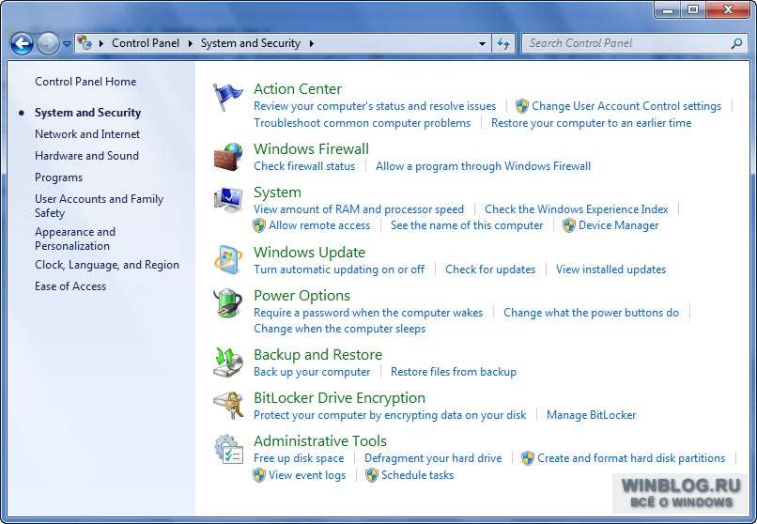Click Manage BitLocker

[591, 415]
